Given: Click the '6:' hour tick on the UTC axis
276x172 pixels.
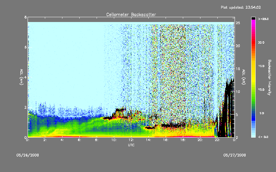Looking at the screenshot, I should (x=80, y=140).
